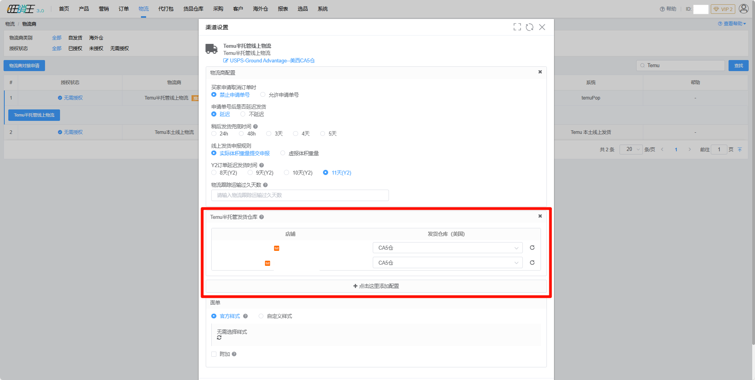Click the 前往 page number input
The image size is (755, 380).
pos(719,149)
